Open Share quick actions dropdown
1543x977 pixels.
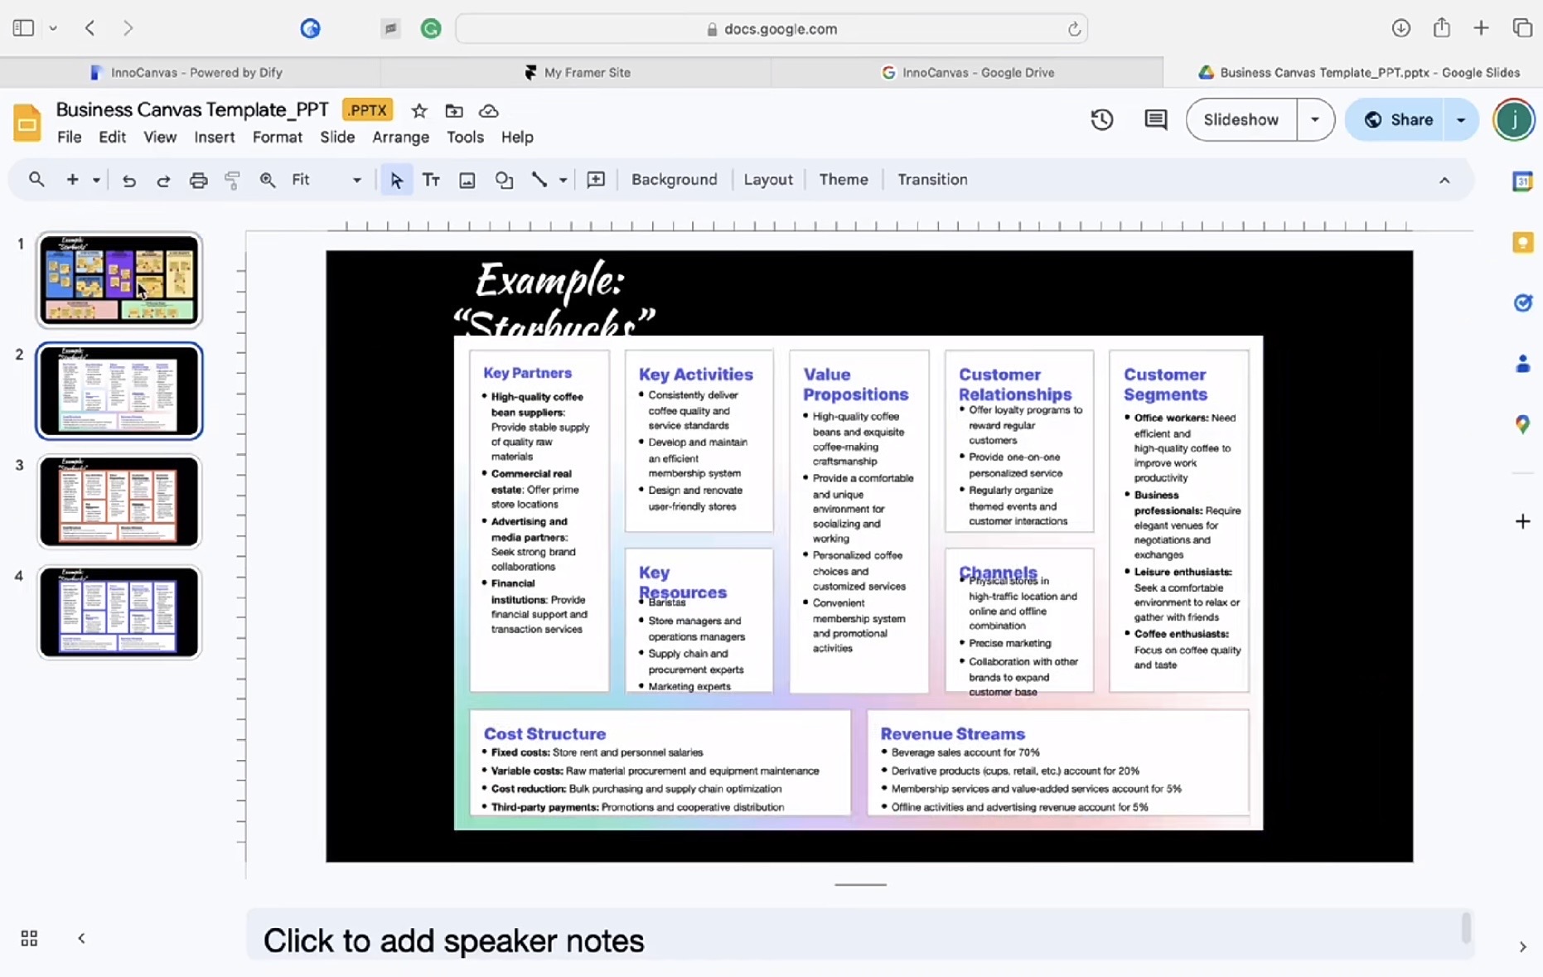tap(1461, 119)
